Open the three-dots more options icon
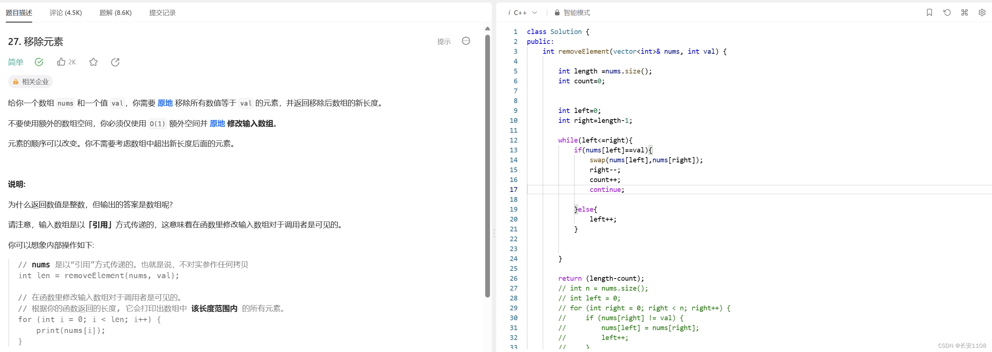The height and width of the screenshot is (352, 992). (466, 41)
